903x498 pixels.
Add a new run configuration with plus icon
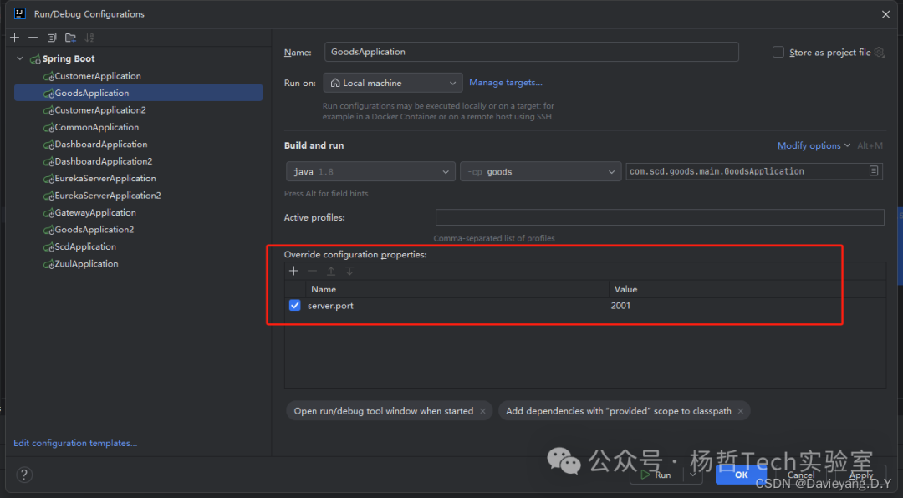(x=14, y=38)
